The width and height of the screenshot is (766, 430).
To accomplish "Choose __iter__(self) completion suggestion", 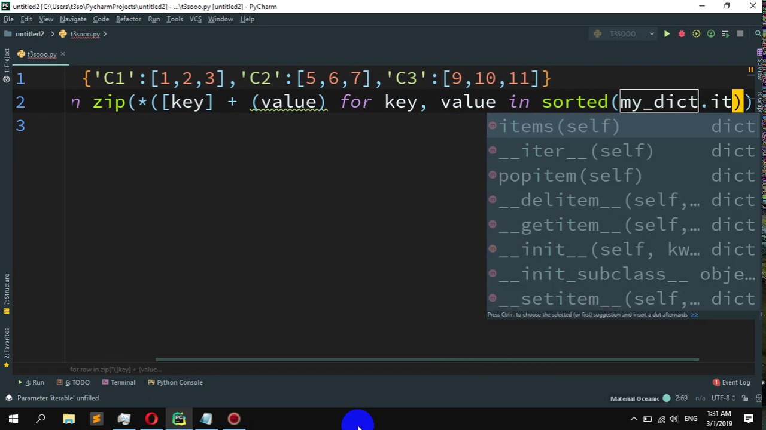I will 622,150.
